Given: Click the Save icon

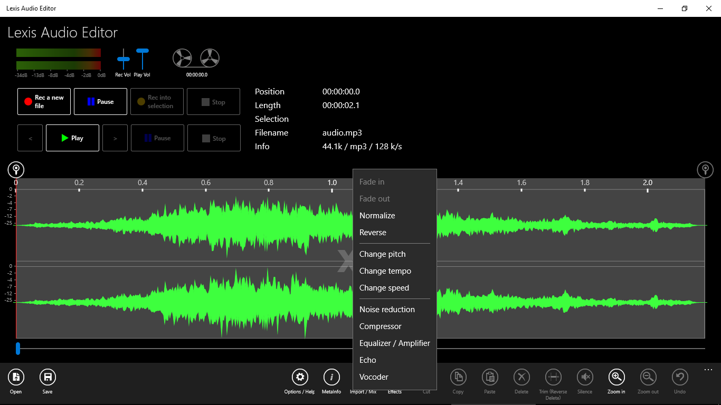Looking at the screenshot, I should (48, 377).
